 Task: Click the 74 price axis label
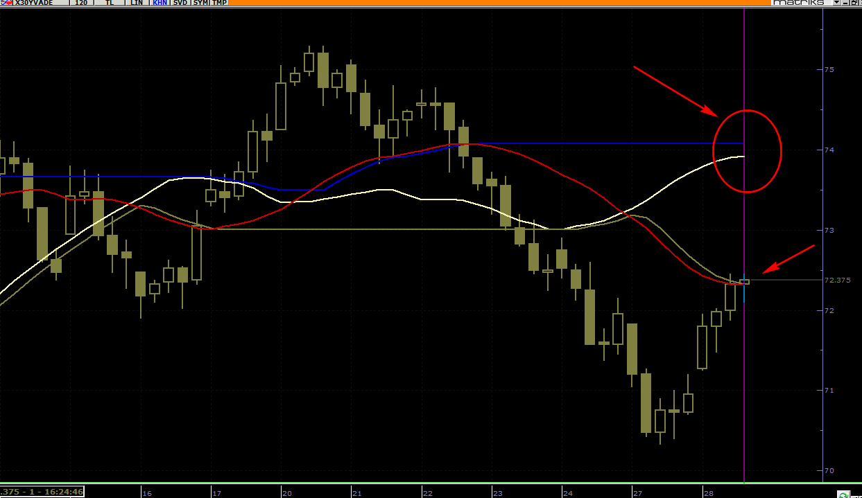click(x=829, y=150)
